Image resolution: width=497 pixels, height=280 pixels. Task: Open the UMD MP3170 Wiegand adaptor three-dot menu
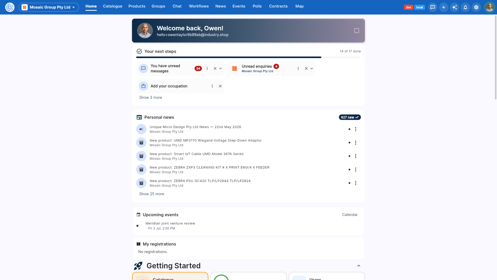tap(356, 143)
